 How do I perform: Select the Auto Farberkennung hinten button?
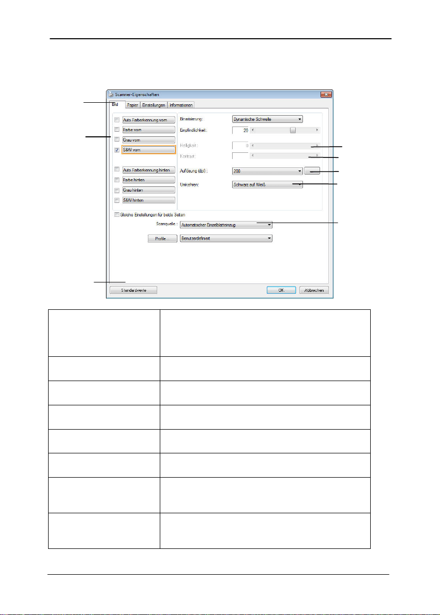click(x=148, y=170)
